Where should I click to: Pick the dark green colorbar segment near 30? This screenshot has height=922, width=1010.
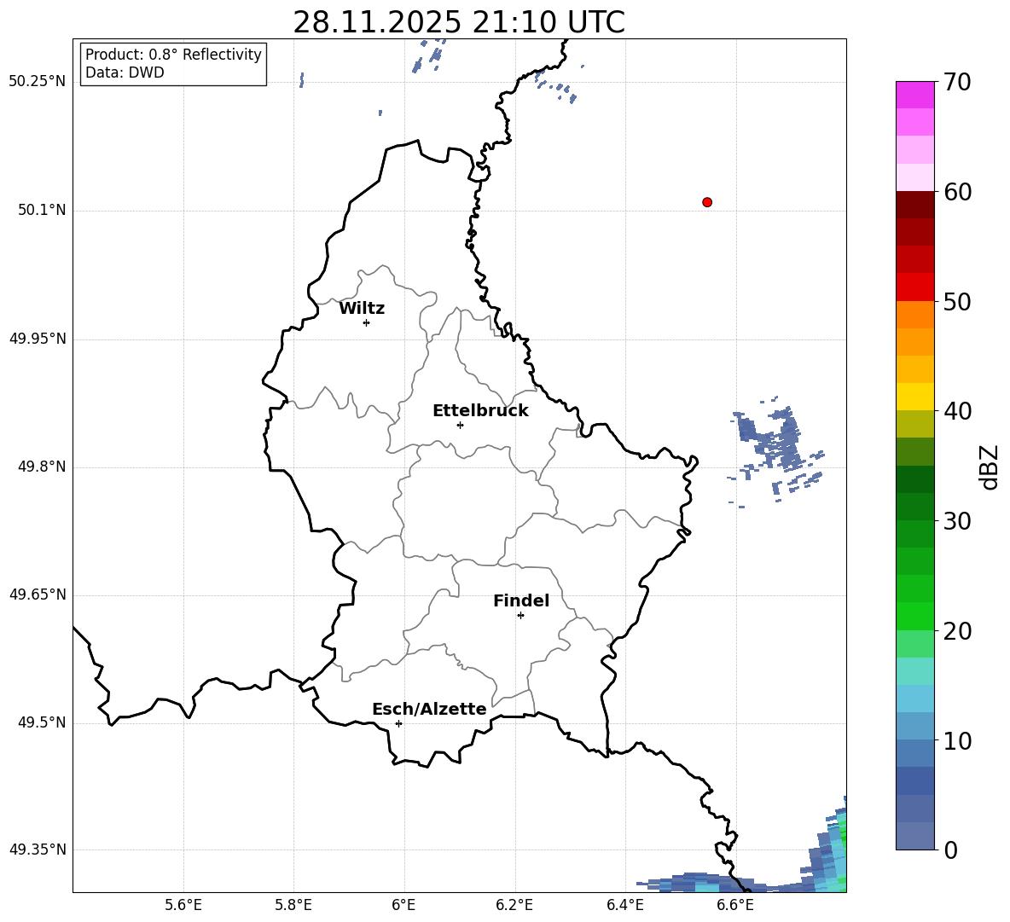(x=915, y=507)
